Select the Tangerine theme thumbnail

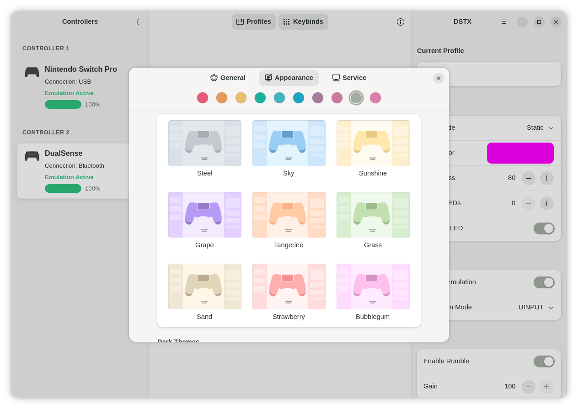pos(289,215)
